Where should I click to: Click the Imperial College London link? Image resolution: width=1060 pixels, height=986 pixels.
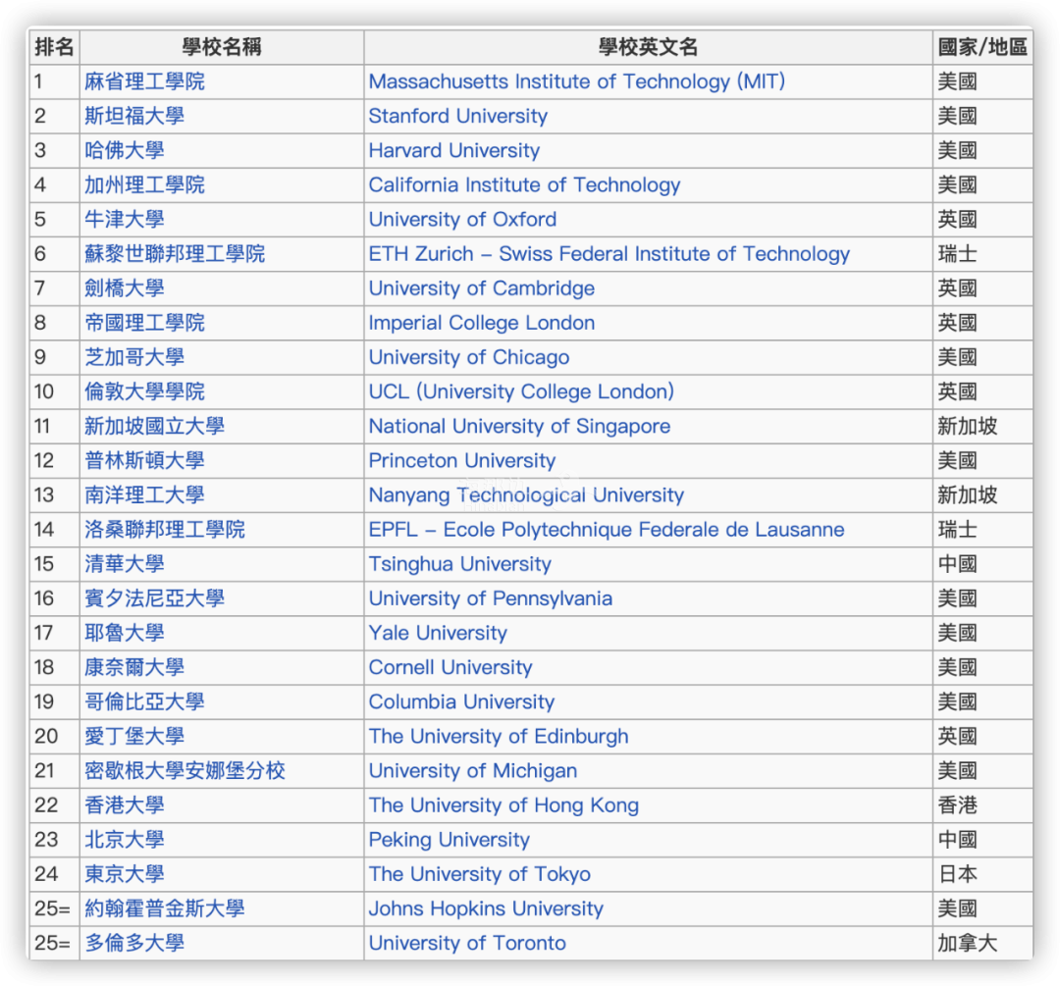coord(481,323)
